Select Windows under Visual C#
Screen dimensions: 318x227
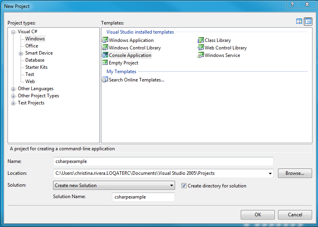[35, 39]
